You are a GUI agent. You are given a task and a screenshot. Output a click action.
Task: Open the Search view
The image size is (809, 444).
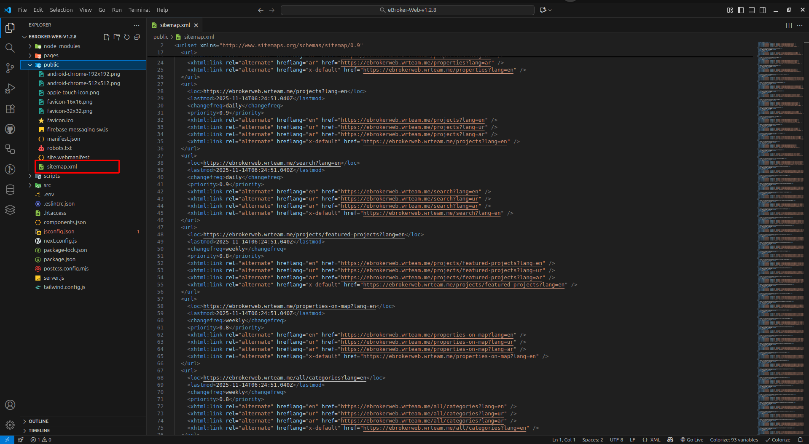(10, 48)
